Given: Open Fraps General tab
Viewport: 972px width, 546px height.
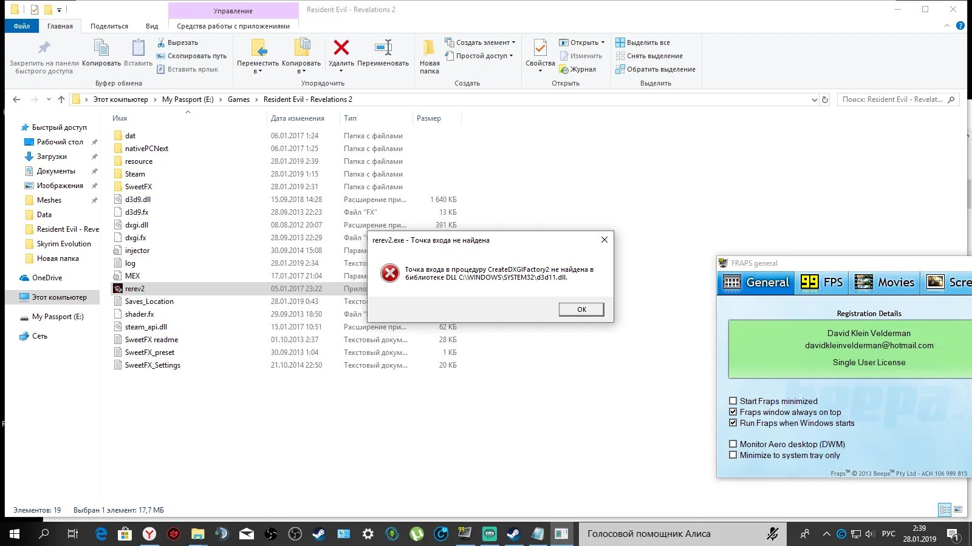Looking at the screenshot, I should [756, 283].
